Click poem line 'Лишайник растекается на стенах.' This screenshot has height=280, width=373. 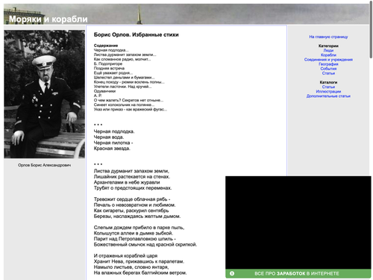click(132, 177)
